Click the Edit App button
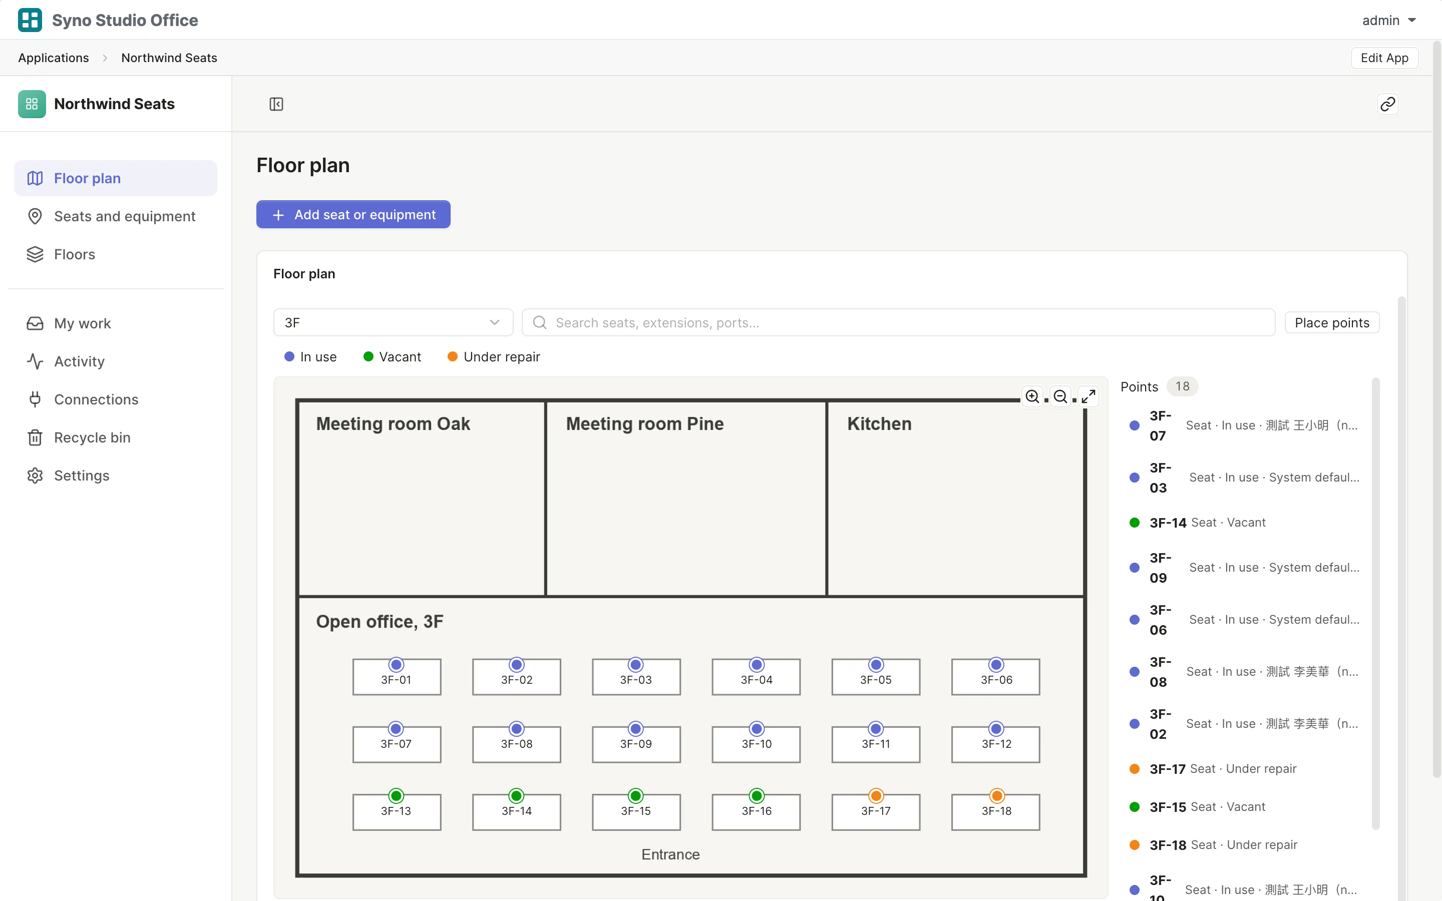Viewport: 1442px width, 901px height. click(x=1384, y=58)
